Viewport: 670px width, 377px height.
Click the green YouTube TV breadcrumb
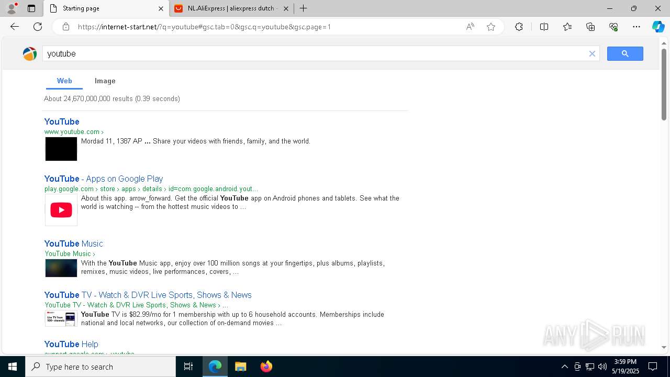[x=136, y=305]
